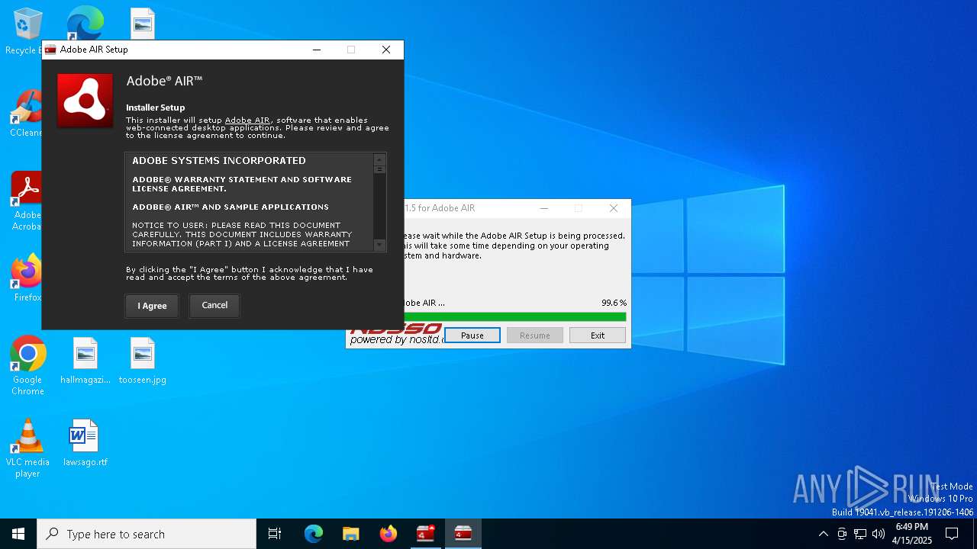Open Task View from the taskbar
The image size is (977, 549).
[x=275, y=534]
